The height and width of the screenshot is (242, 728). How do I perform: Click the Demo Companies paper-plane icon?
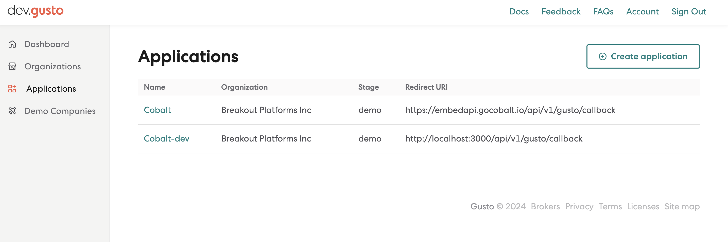click(x=12, y=111)
